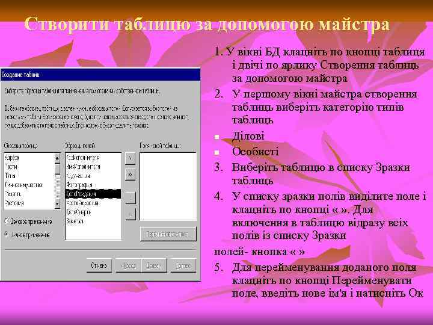Click the 'Отмена' button

click(99, 265)
